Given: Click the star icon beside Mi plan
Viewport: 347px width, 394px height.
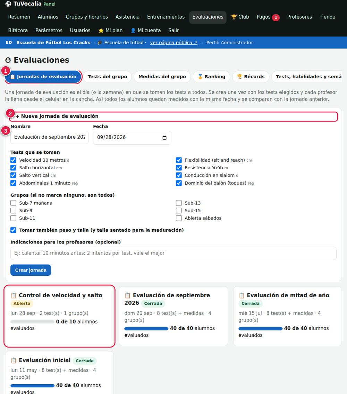Looking at the screenshot, I should tap(101, 31).
